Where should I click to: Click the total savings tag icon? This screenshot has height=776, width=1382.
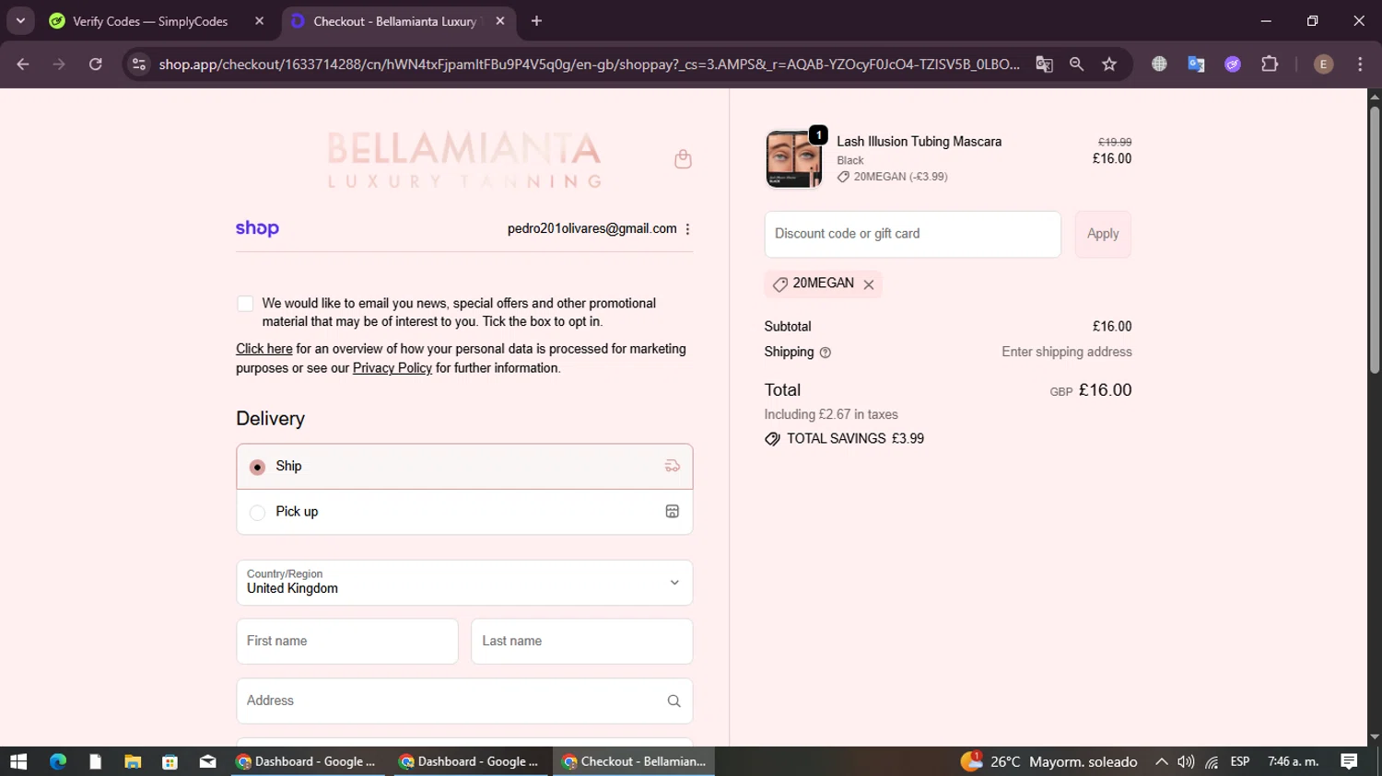click(x=772, y=439)
